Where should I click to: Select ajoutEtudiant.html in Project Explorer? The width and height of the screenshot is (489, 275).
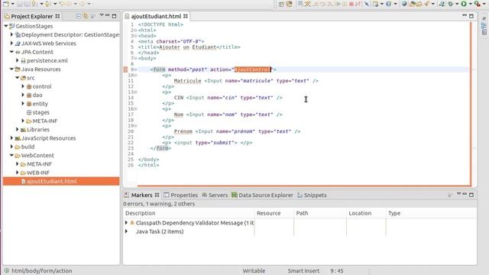click(x=61, y=181)
